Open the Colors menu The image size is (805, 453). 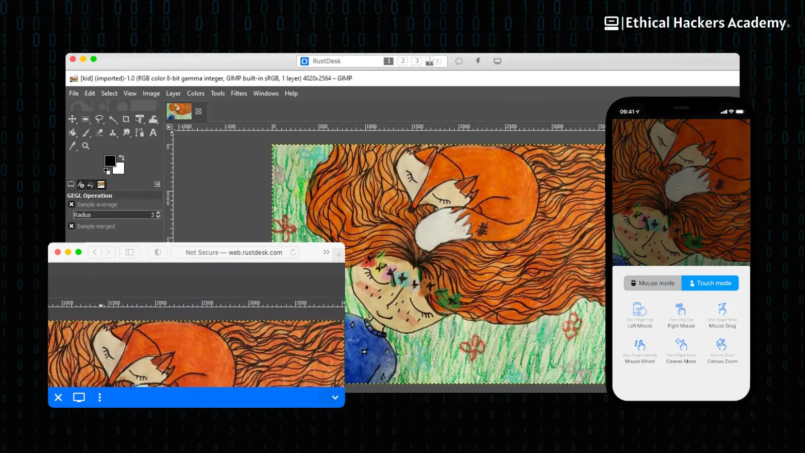[196, 94]
